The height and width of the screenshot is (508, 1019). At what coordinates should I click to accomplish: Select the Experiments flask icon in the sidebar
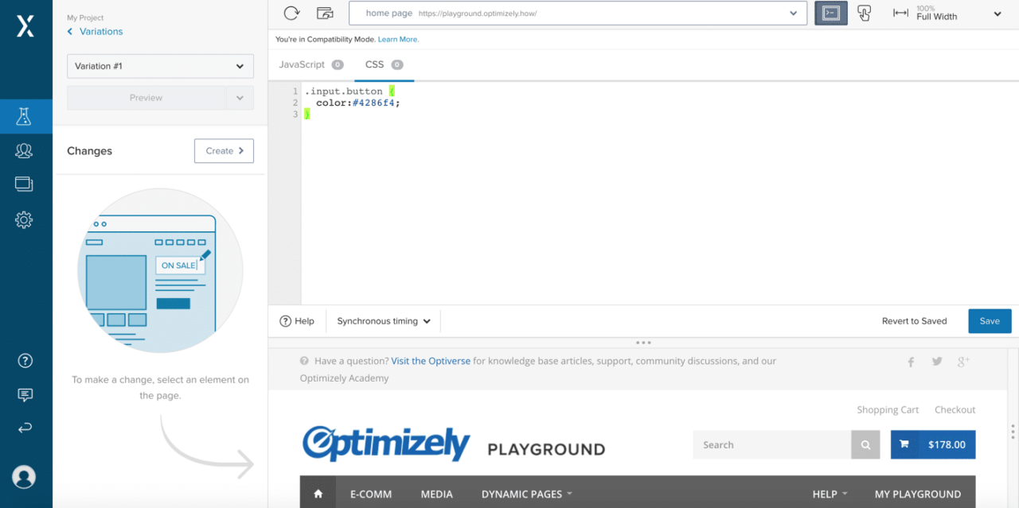point(25,115)
